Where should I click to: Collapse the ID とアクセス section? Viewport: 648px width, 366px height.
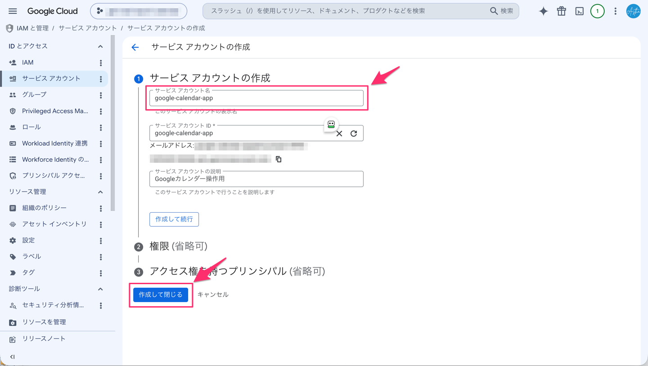pyautogui.click(x=100, y=46)
